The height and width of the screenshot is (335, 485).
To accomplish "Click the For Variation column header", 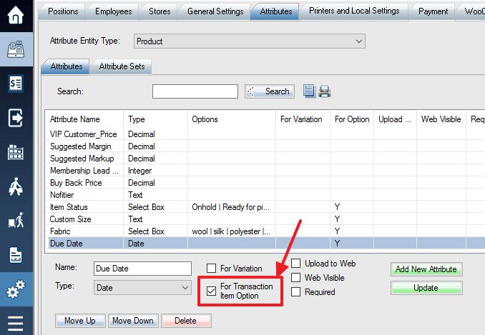I will pyautogui.click(x=303, y=119).
